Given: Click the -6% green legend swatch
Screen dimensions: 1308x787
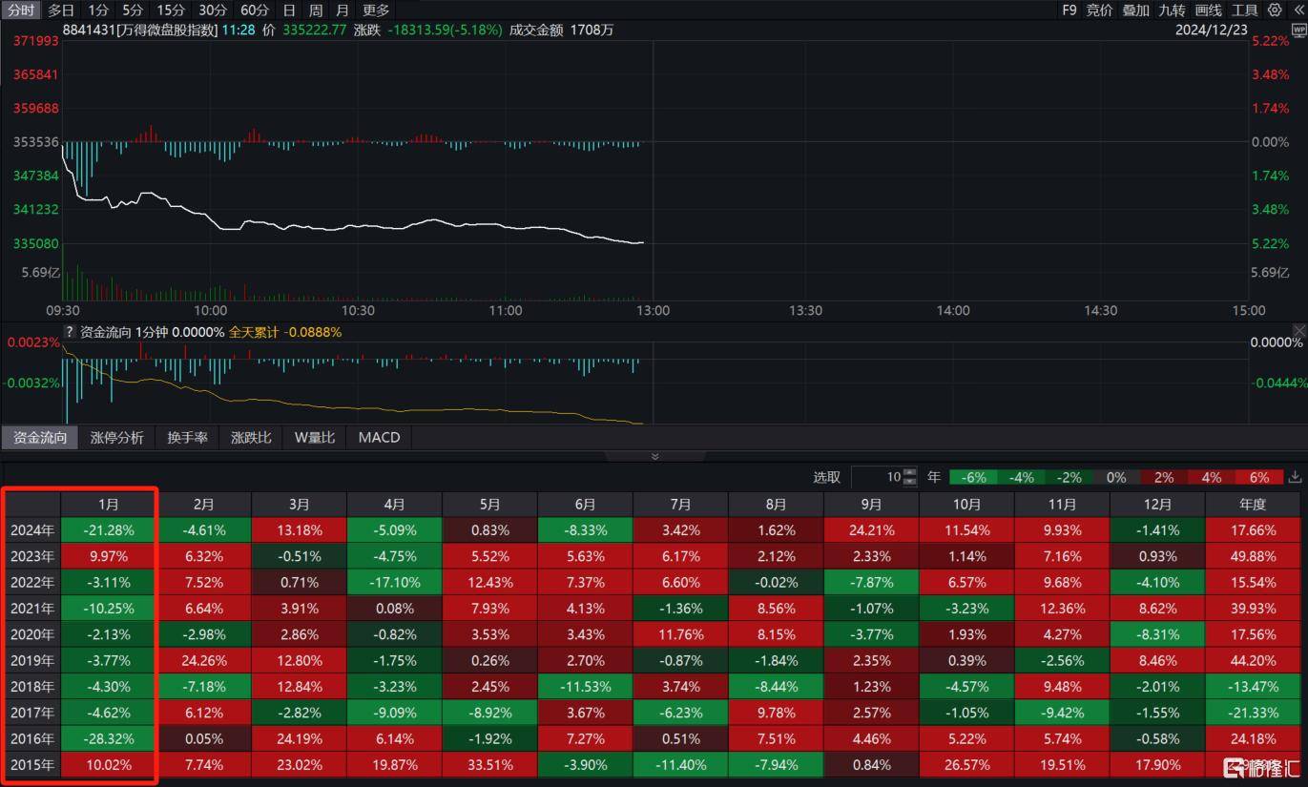Looking at the screenshot, I should 973,477.
